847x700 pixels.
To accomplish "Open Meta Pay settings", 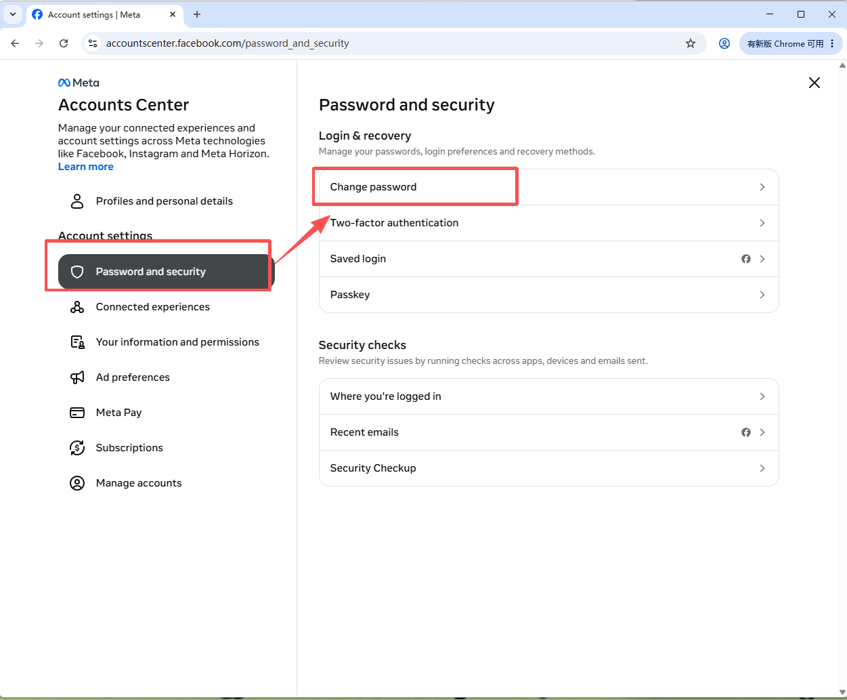I will [x=167, y=413].
